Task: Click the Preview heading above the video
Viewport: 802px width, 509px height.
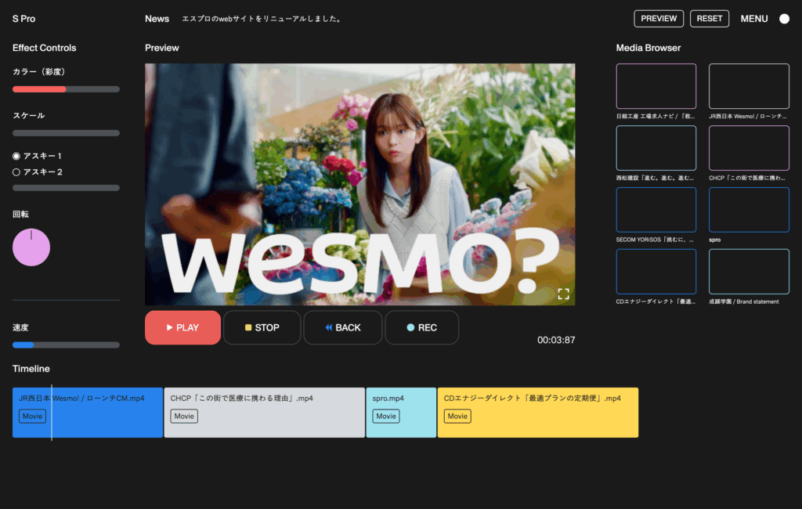Action: (162, 48)
